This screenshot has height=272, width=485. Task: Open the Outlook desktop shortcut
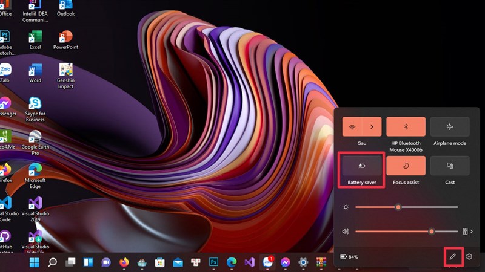(65, 8)
